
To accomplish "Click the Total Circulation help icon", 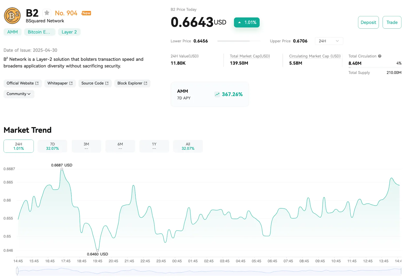I will pos(380,56).
